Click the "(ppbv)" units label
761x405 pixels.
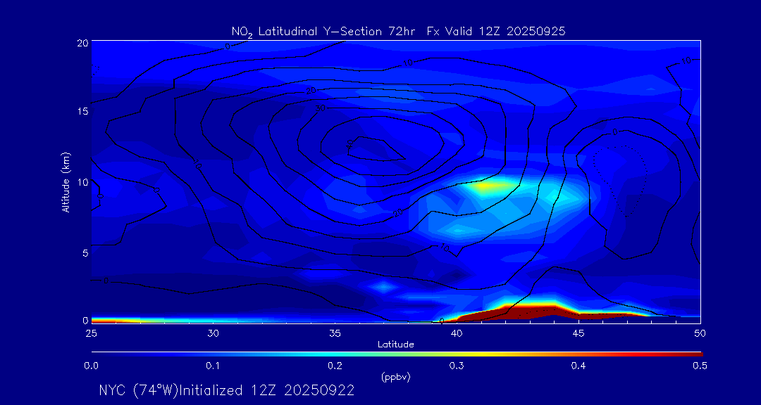point(395,378)
